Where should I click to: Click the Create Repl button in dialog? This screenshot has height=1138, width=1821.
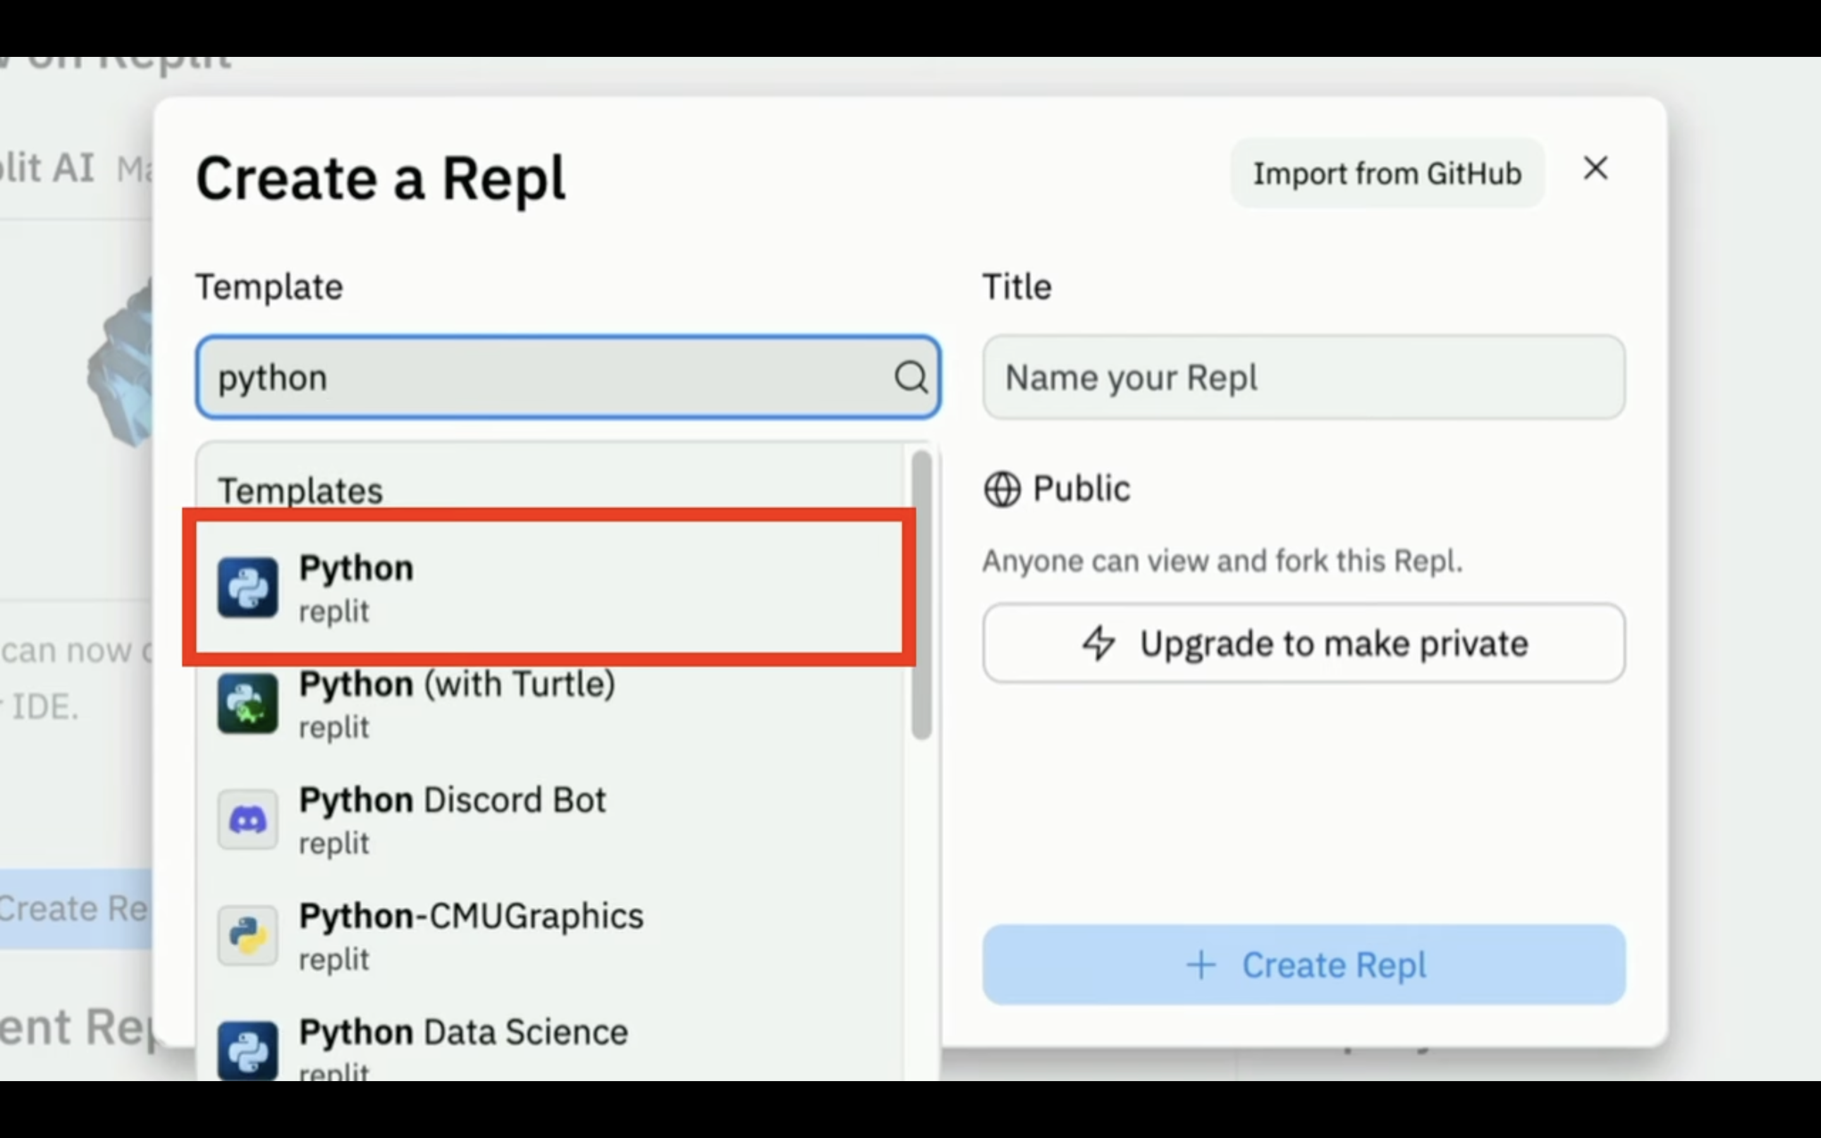(1303, 964)
